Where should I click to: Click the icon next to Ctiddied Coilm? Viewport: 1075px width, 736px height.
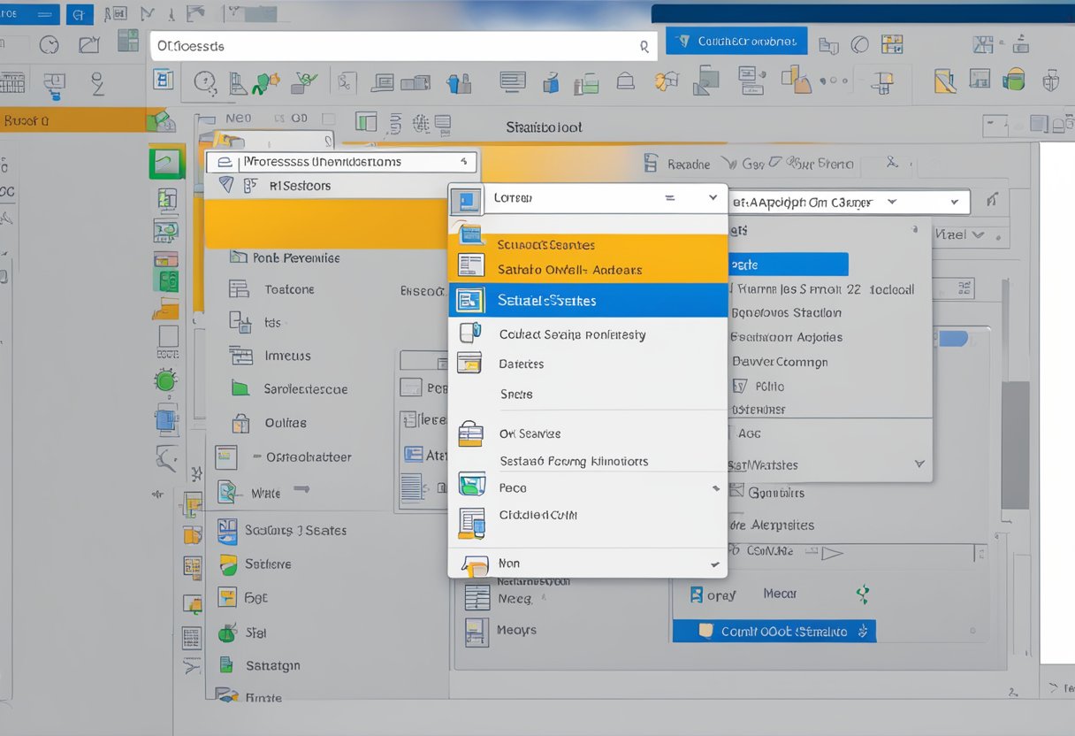coord(471,522)
